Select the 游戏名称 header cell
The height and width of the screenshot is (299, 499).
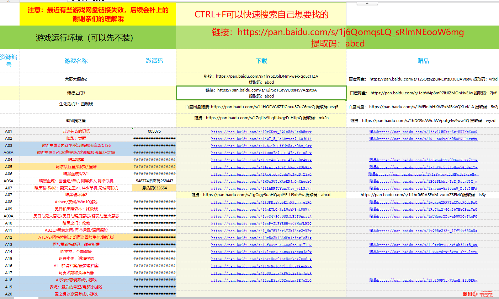(x=76, y=61)
